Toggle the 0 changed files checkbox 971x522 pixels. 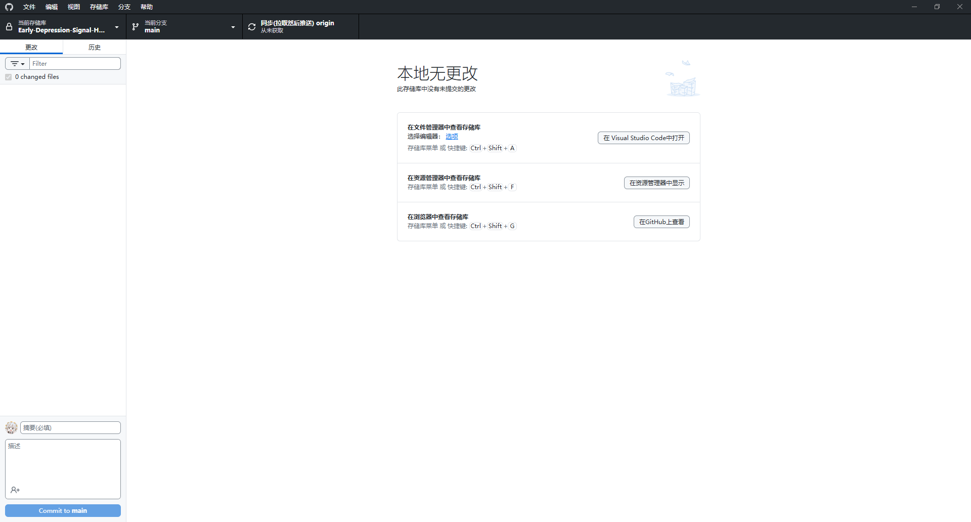tap(9, 77)
